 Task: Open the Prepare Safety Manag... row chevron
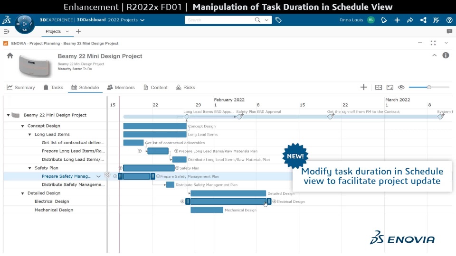pos(99,176)
